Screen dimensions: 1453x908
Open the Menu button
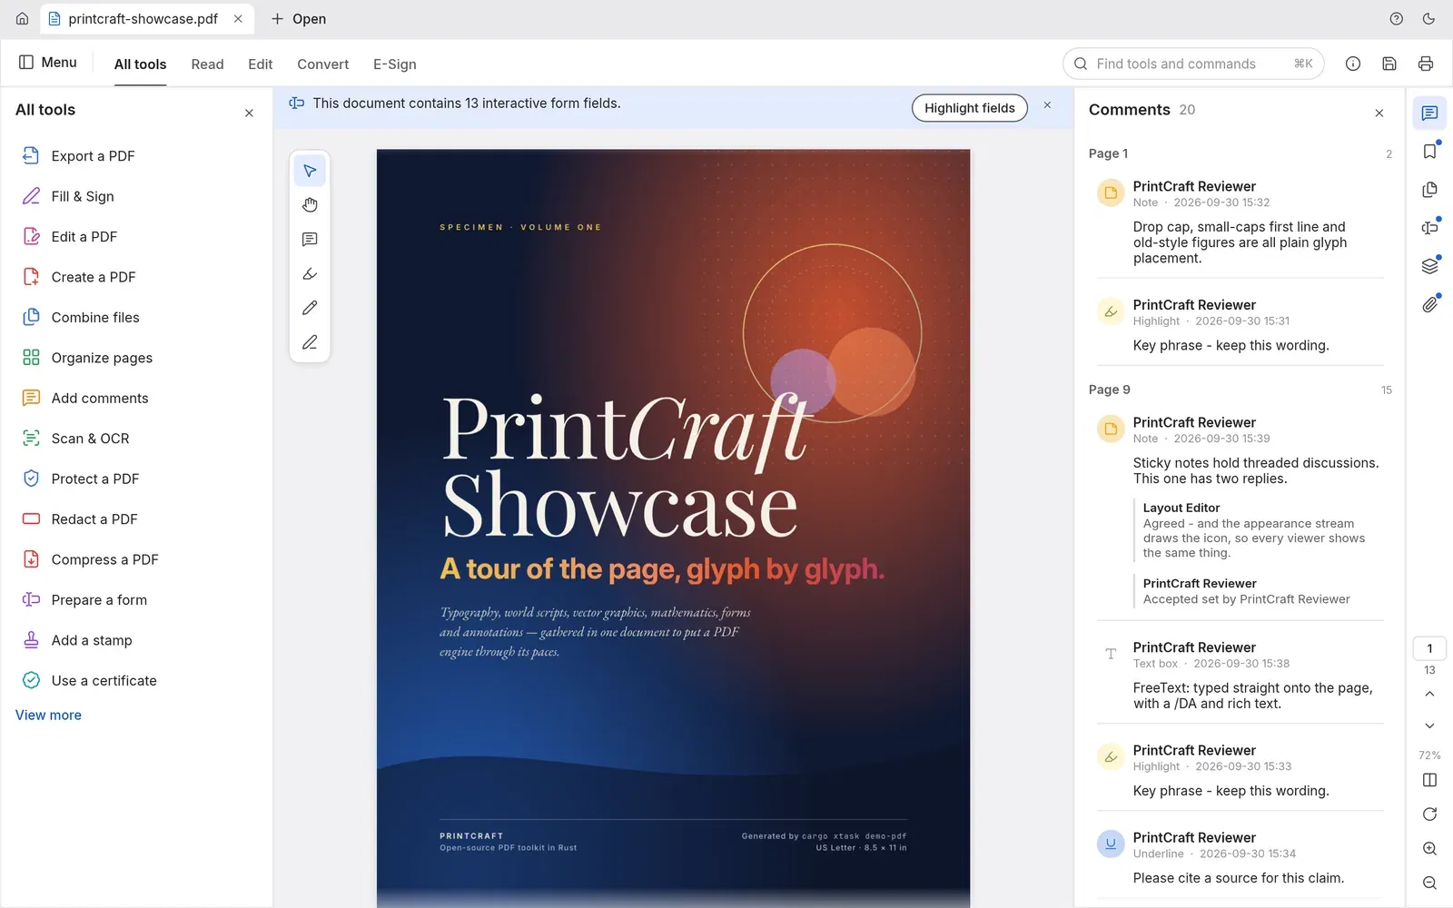click(48, 63)
